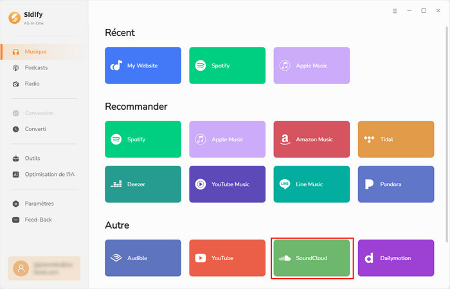450x289 pixels.
Task: Open the hamburger menu in title bar
Action: coord(395,11)
